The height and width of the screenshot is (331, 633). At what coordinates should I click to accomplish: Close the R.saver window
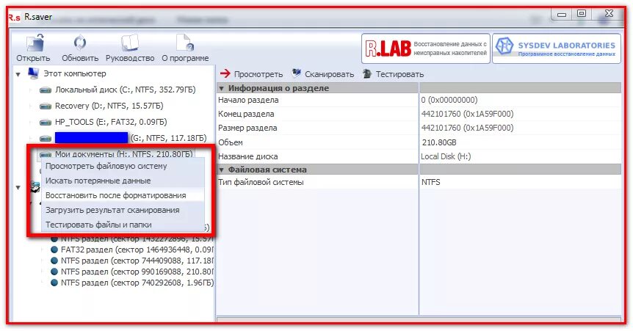tap(609, 14)
